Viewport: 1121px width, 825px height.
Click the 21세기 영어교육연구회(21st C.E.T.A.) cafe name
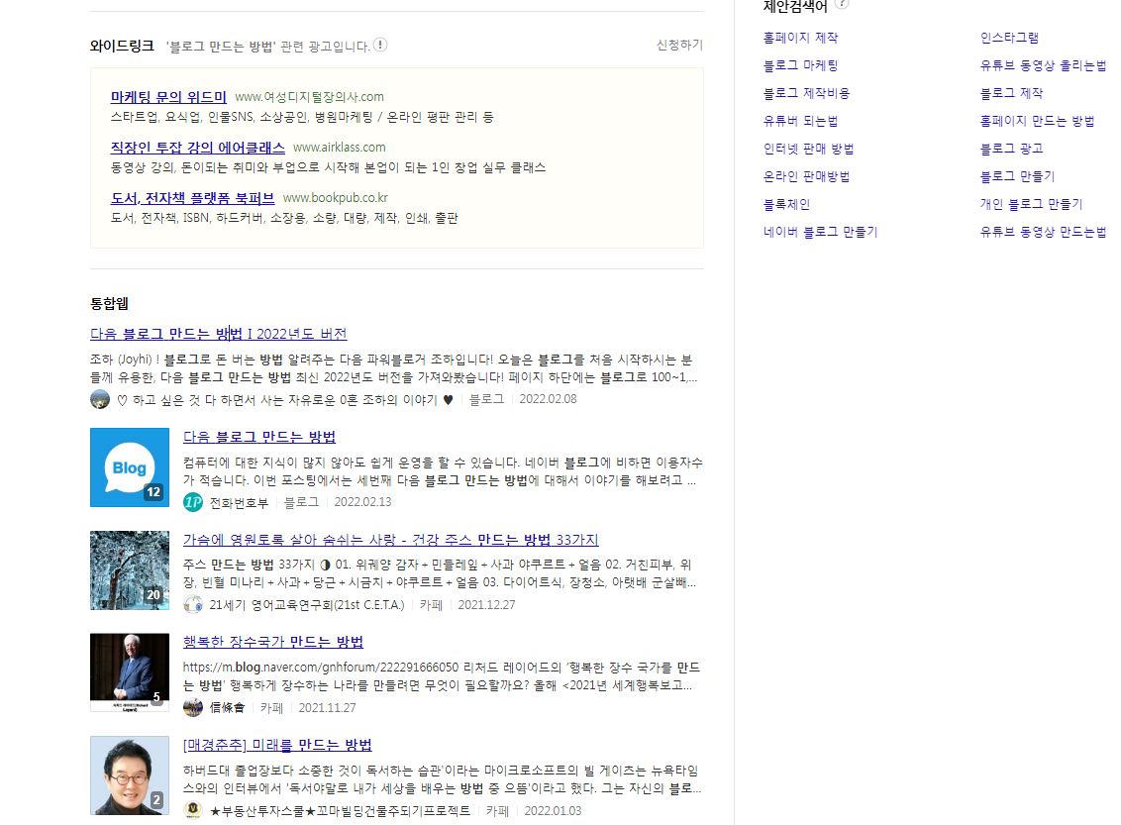click(x=307, y=605)
